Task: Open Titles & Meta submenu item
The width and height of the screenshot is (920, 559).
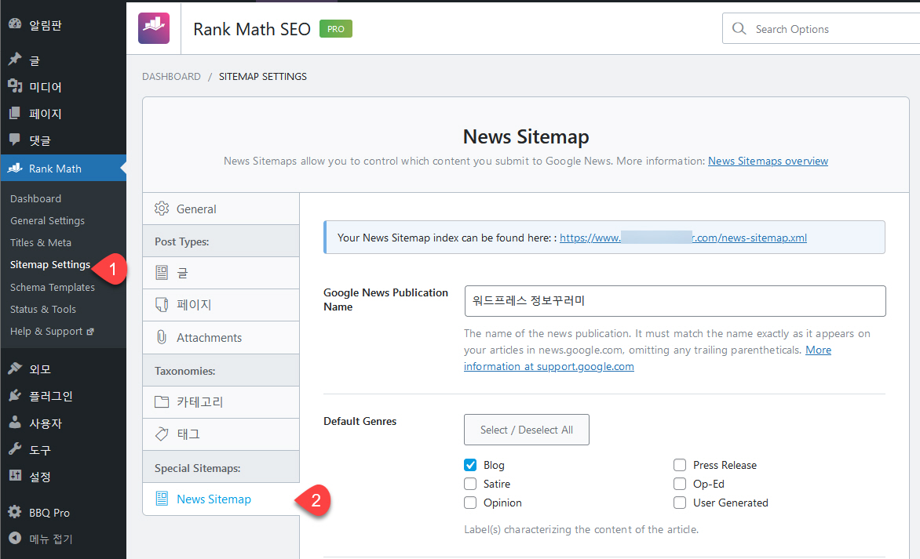Action: pos(41,242)
